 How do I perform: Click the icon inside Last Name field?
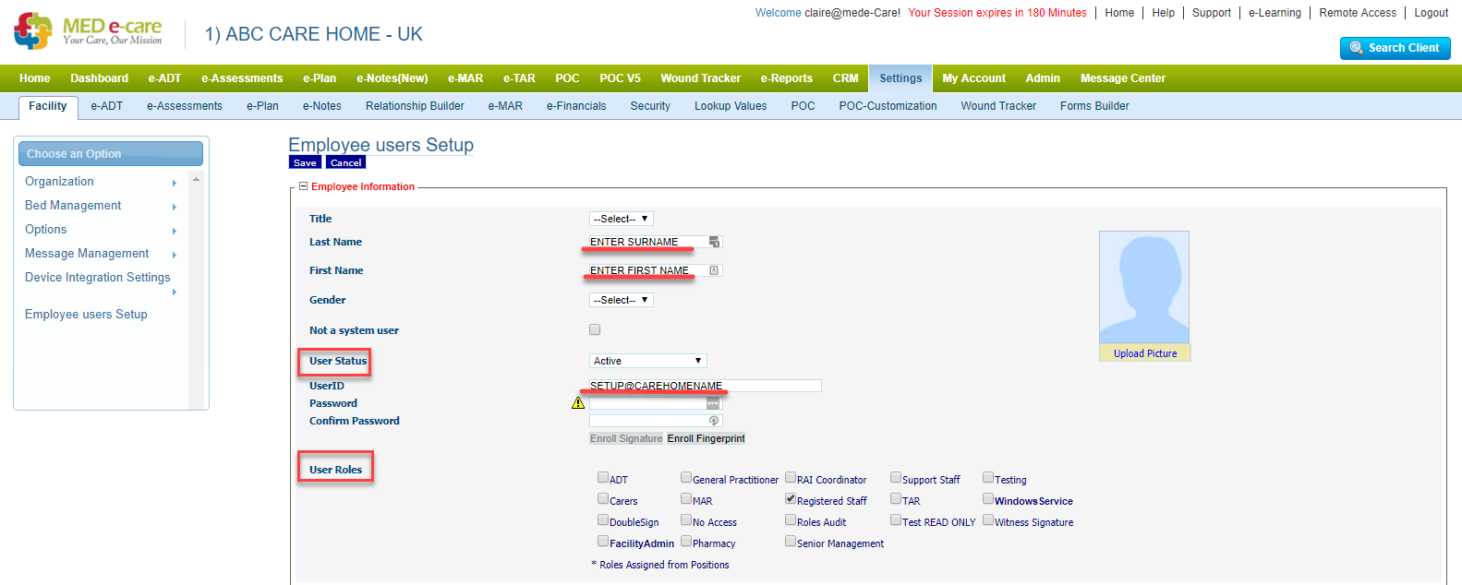(714, 242)
